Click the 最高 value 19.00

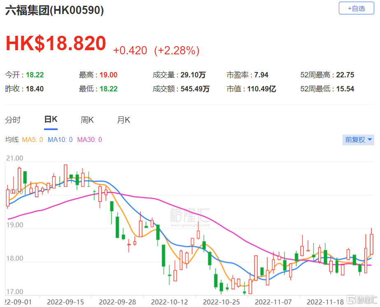click(108, 75)
